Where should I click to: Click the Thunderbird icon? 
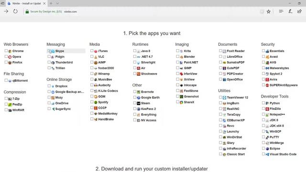(x=53, y=63)
